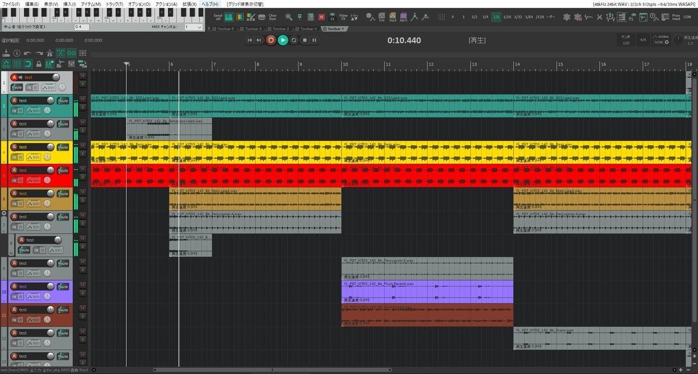Viewport: 698px width, 374px height.
Task: Switch to Toolbar 3 tab
Action: click(252, 28)
